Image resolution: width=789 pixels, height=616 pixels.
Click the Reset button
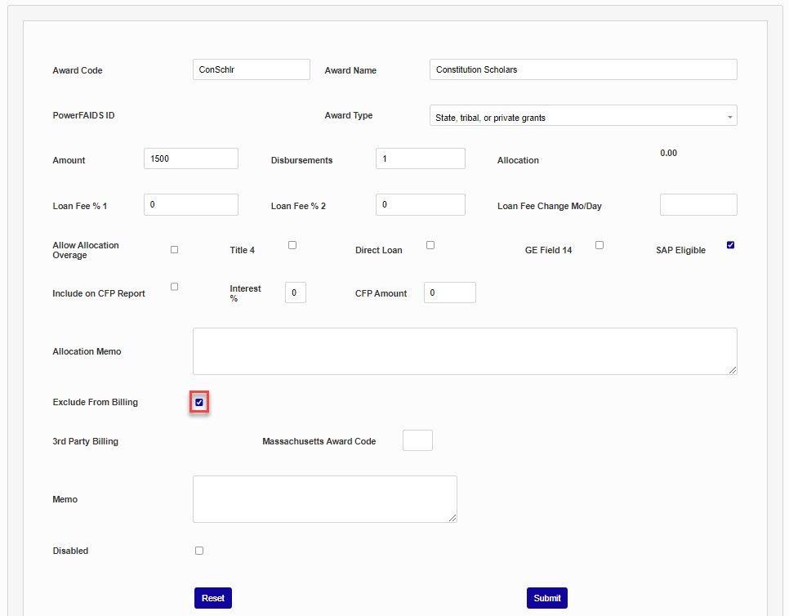[x=213, y=598]
